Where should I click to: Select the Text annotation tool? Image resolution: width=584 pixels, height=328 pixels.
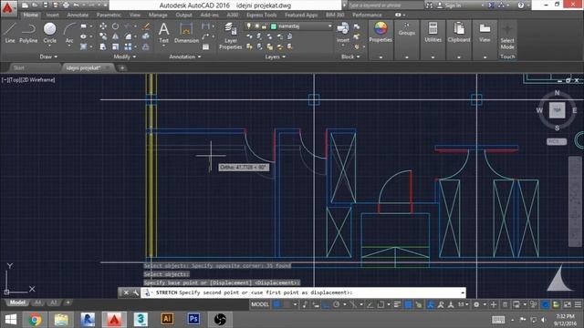click(x=164, y=34)
